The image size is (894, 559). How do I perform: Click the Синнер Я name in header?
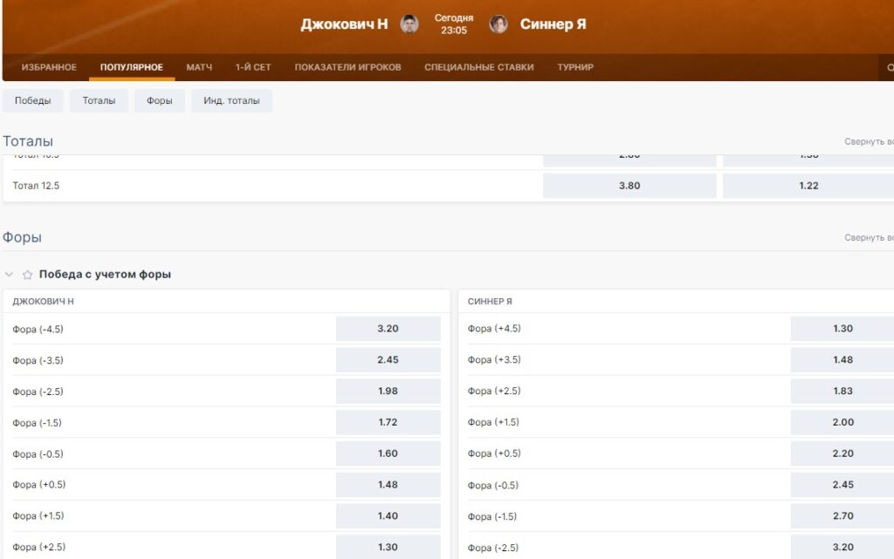coord(553,24)
